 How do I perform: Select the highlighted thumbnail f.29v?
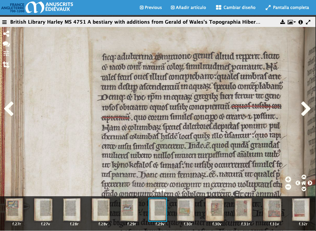[158, 209]
